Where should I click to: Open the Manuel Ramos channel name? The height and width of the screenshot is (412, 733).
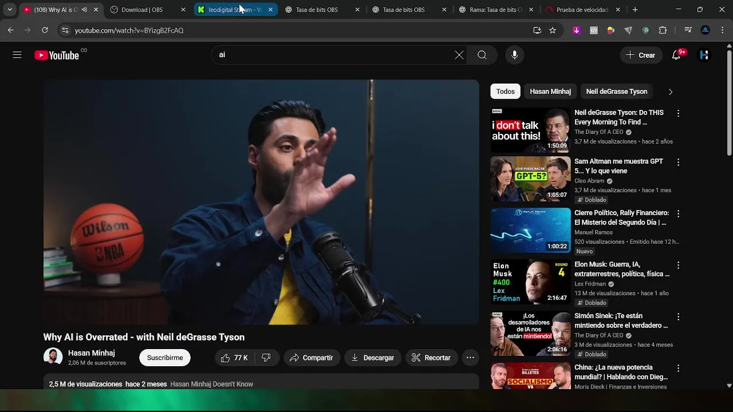click(594, 232)
